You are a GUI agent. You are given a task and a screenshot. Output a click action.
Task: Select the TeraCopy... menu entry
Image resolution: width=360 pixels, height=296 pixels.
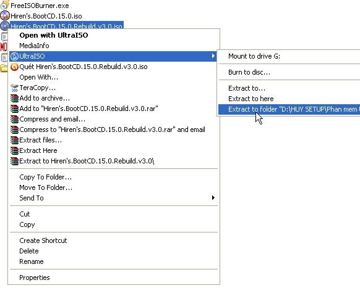pyautogui.click(x=113, y=88)
